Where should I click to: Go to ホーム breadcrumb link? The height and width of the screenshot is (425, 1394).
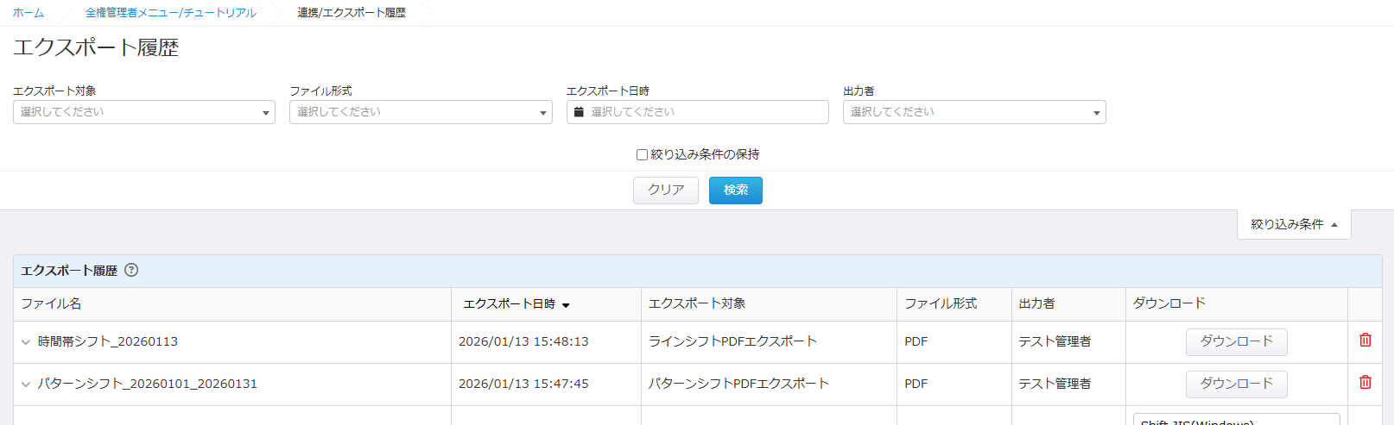pos(29,13)
